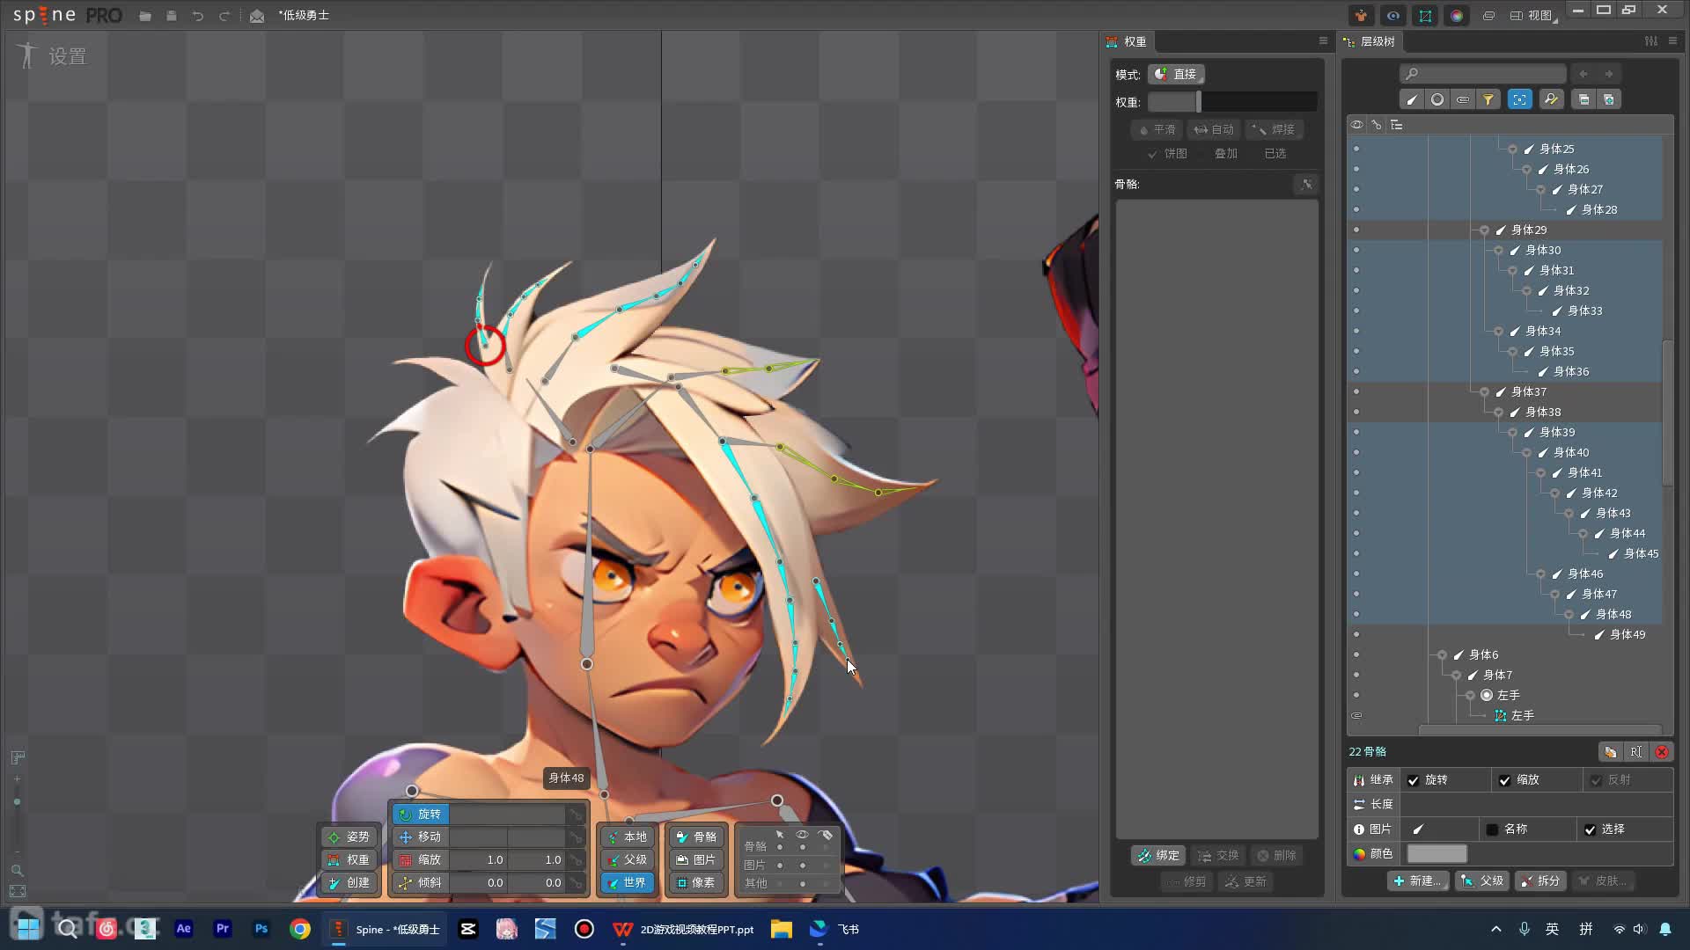Switch to the 权重 weights tab
The image size is (1690, 950).
pos(1128,41)
